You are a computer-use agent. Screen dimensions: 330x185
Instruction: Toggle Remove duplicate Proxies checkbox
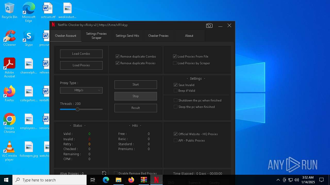click(118, 63)
